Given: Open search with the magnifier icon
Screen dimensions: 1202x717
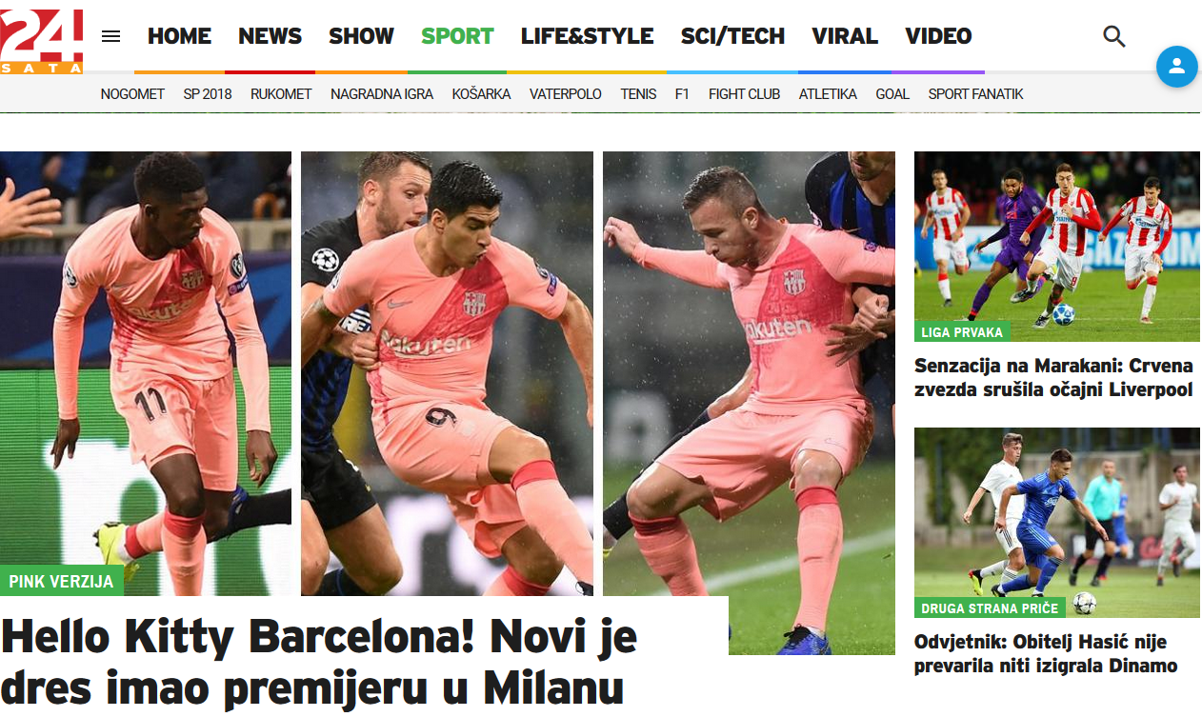Looking at the screenshot, I should tap(1113, 36).
